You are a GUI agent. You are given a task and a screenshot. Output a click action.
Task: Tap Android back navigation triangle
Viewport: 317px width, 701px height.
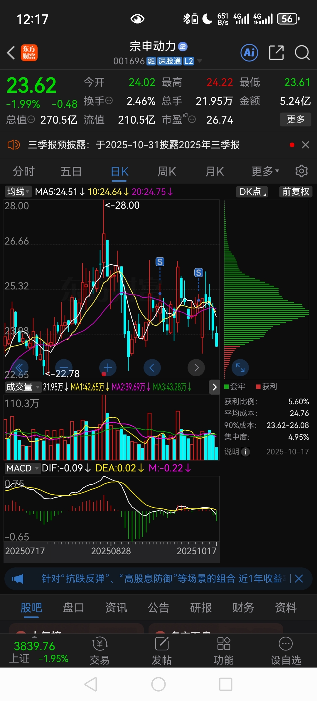click(x=91, y=684)
